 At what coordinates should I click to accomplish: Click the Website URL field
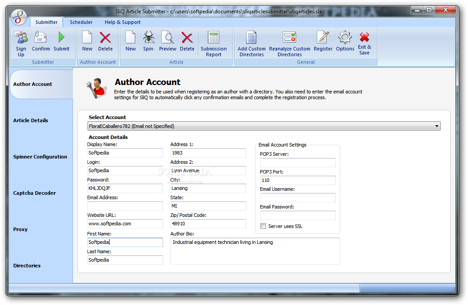125,224
